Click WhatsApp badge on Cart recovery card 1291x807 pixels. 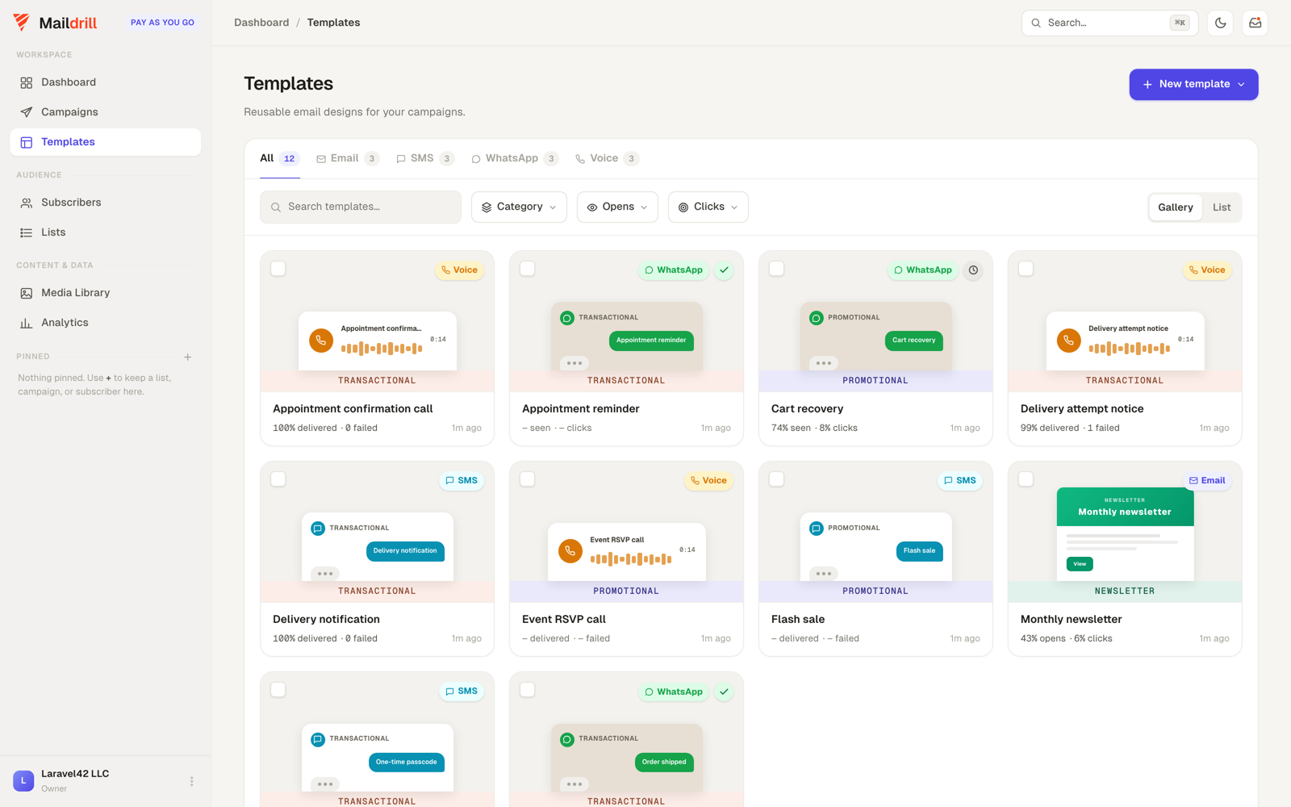922,270
